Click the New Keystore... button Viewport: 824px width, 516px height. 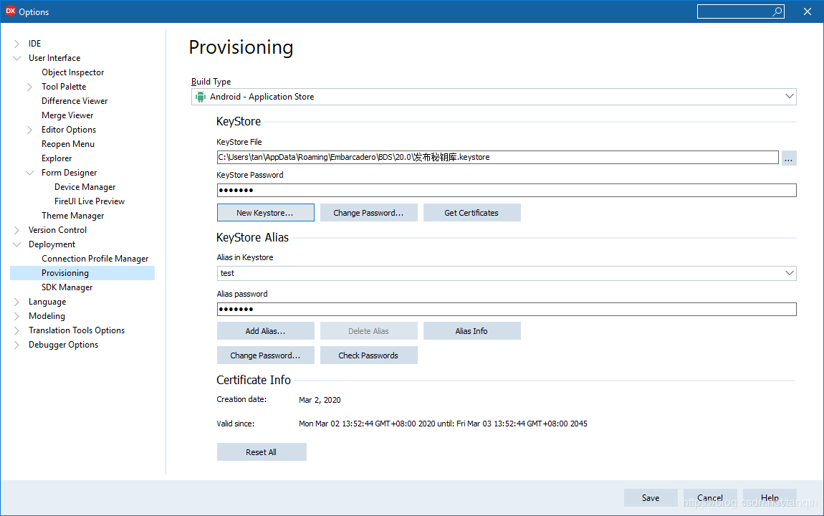pyautogui.click(x=265, y=213)
